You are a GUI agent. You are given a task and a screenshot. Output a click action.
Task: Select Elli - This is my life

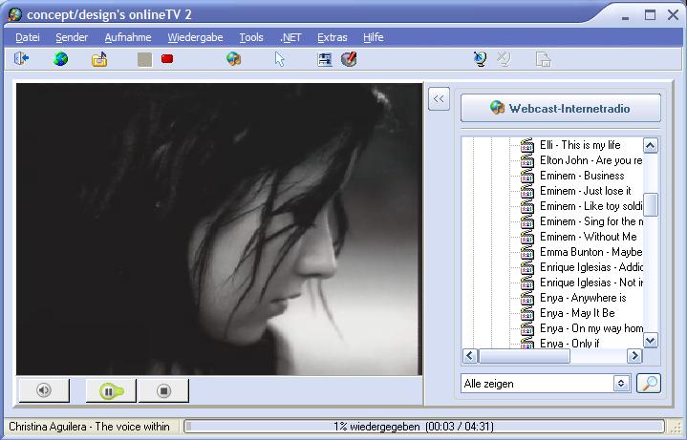pyautogui.click(x=580, y=145)
